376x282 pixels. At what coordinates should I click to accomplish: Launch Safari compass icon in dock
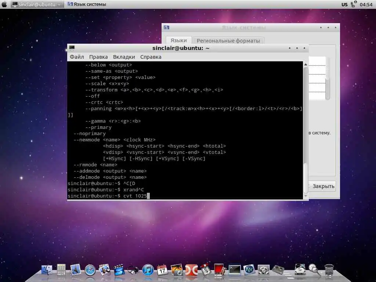(x=90, y=270)
